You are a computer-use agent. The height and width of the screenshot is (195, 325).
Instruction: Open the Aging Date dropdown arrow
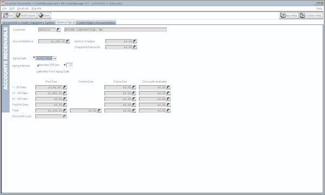[55, 58]
